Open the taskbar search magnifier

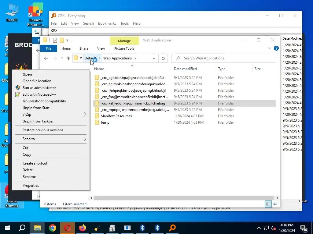(22, 228)
